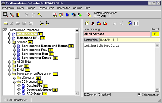
Task: Open the Programm menu
Action: click(8, 8)
